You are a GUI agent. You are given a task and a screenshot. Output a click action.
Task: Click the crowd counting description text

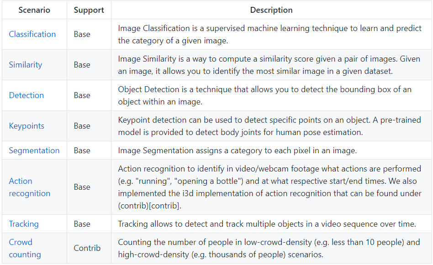[269, 248]
